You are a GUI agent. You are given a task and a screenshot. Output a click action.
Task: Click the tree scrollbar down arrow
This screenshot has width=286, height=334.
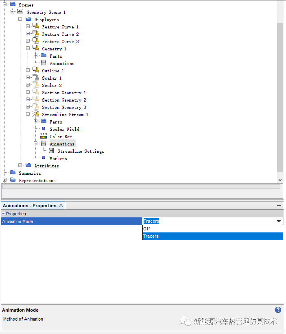click(280, 180)
